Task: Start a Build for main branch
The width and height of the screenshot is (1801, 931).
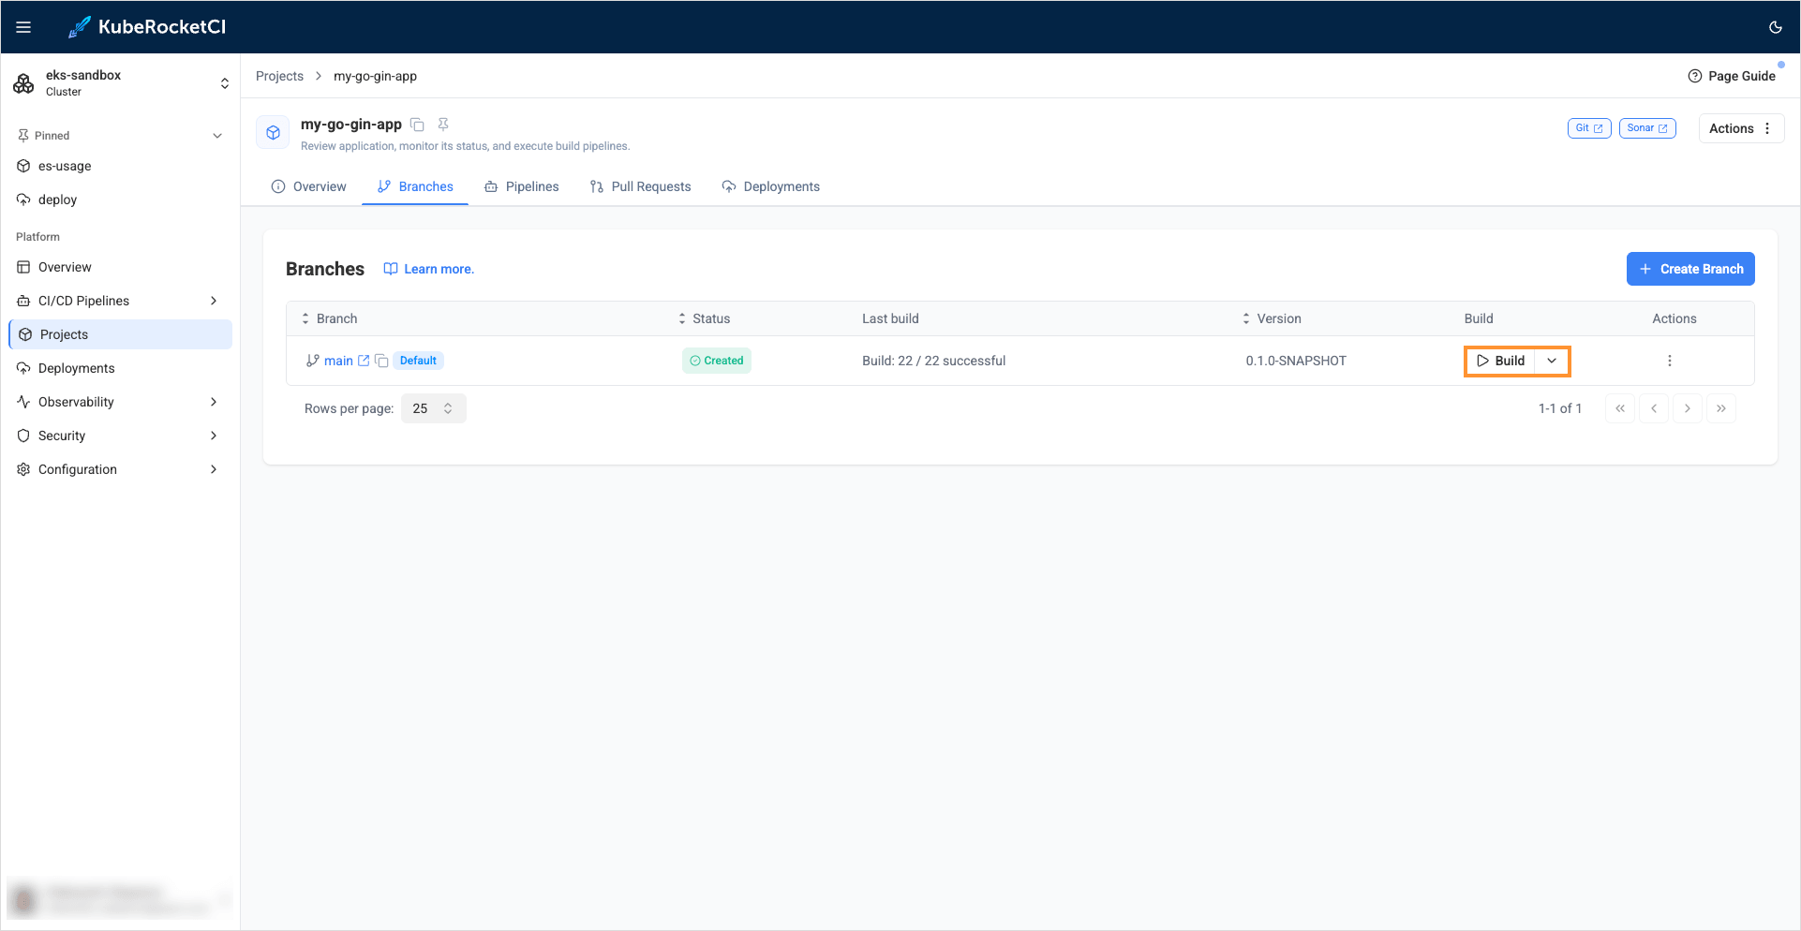Action: [1500, 361]
